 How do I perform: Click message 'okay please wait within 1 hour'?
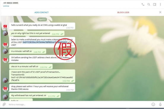pyautogui.click(x=42, y=88)
